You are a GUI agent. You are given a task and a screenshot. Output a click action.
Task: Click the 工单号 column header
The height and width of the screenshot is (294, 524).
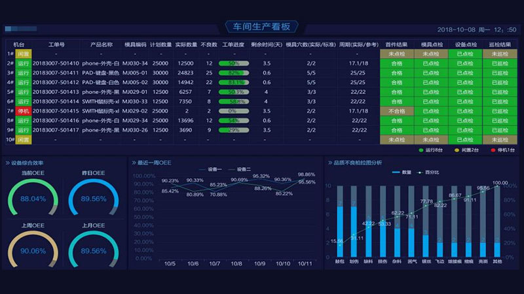(x=56, y=44)
